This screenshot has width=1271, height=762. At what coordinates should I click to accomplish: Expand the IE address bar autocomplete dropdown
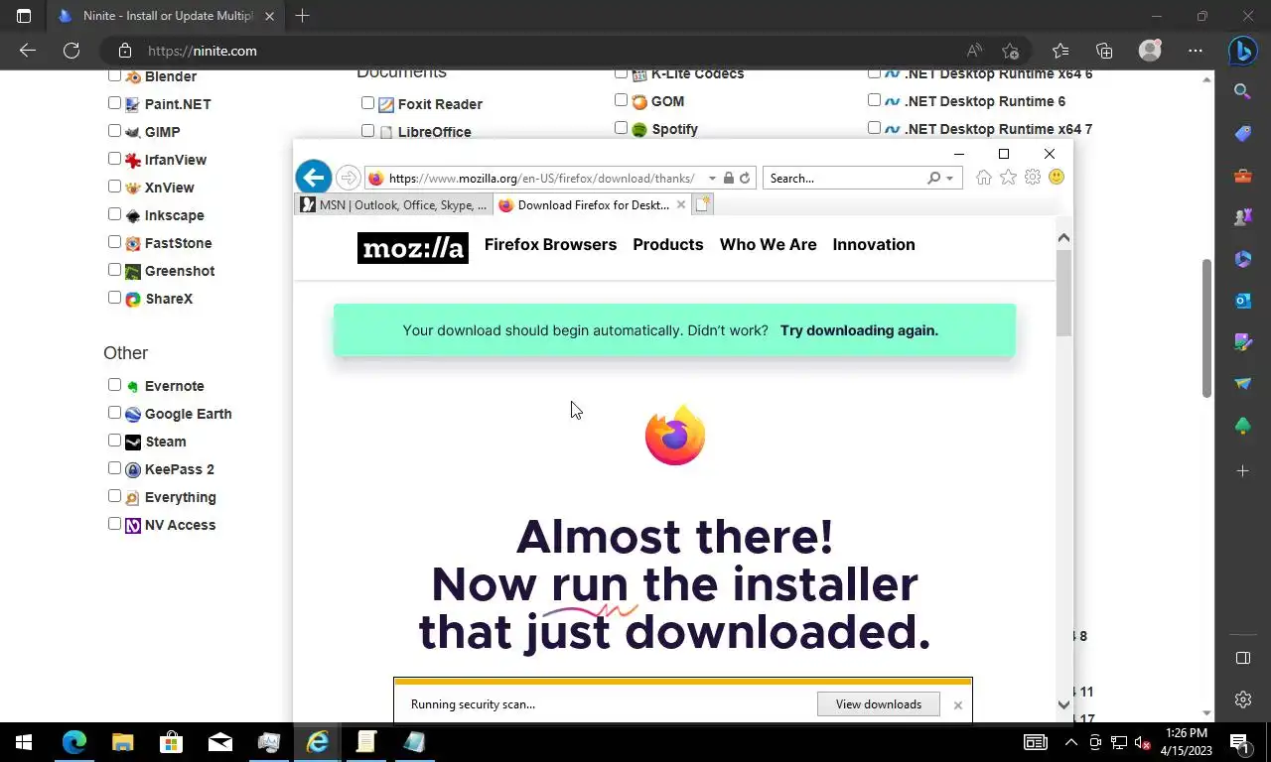[712, 179]
